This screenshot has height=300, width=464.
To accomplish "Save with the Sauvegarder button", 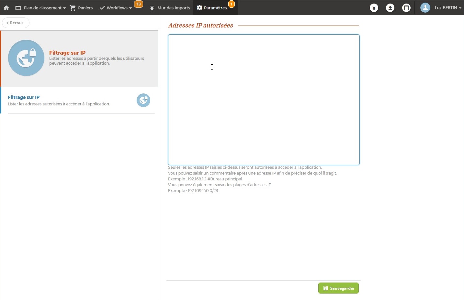I will pos(338,288).
